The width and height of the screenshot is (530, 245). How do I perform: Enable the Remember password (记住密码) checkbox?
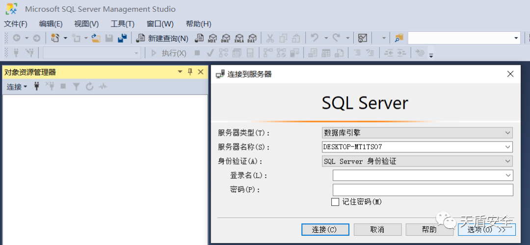[335, 202]
